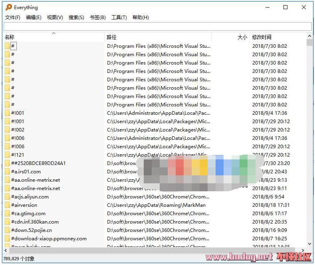Select folder icon of #acjs.aliyun.com
The image size is (315, 265).
coord(8,196)
